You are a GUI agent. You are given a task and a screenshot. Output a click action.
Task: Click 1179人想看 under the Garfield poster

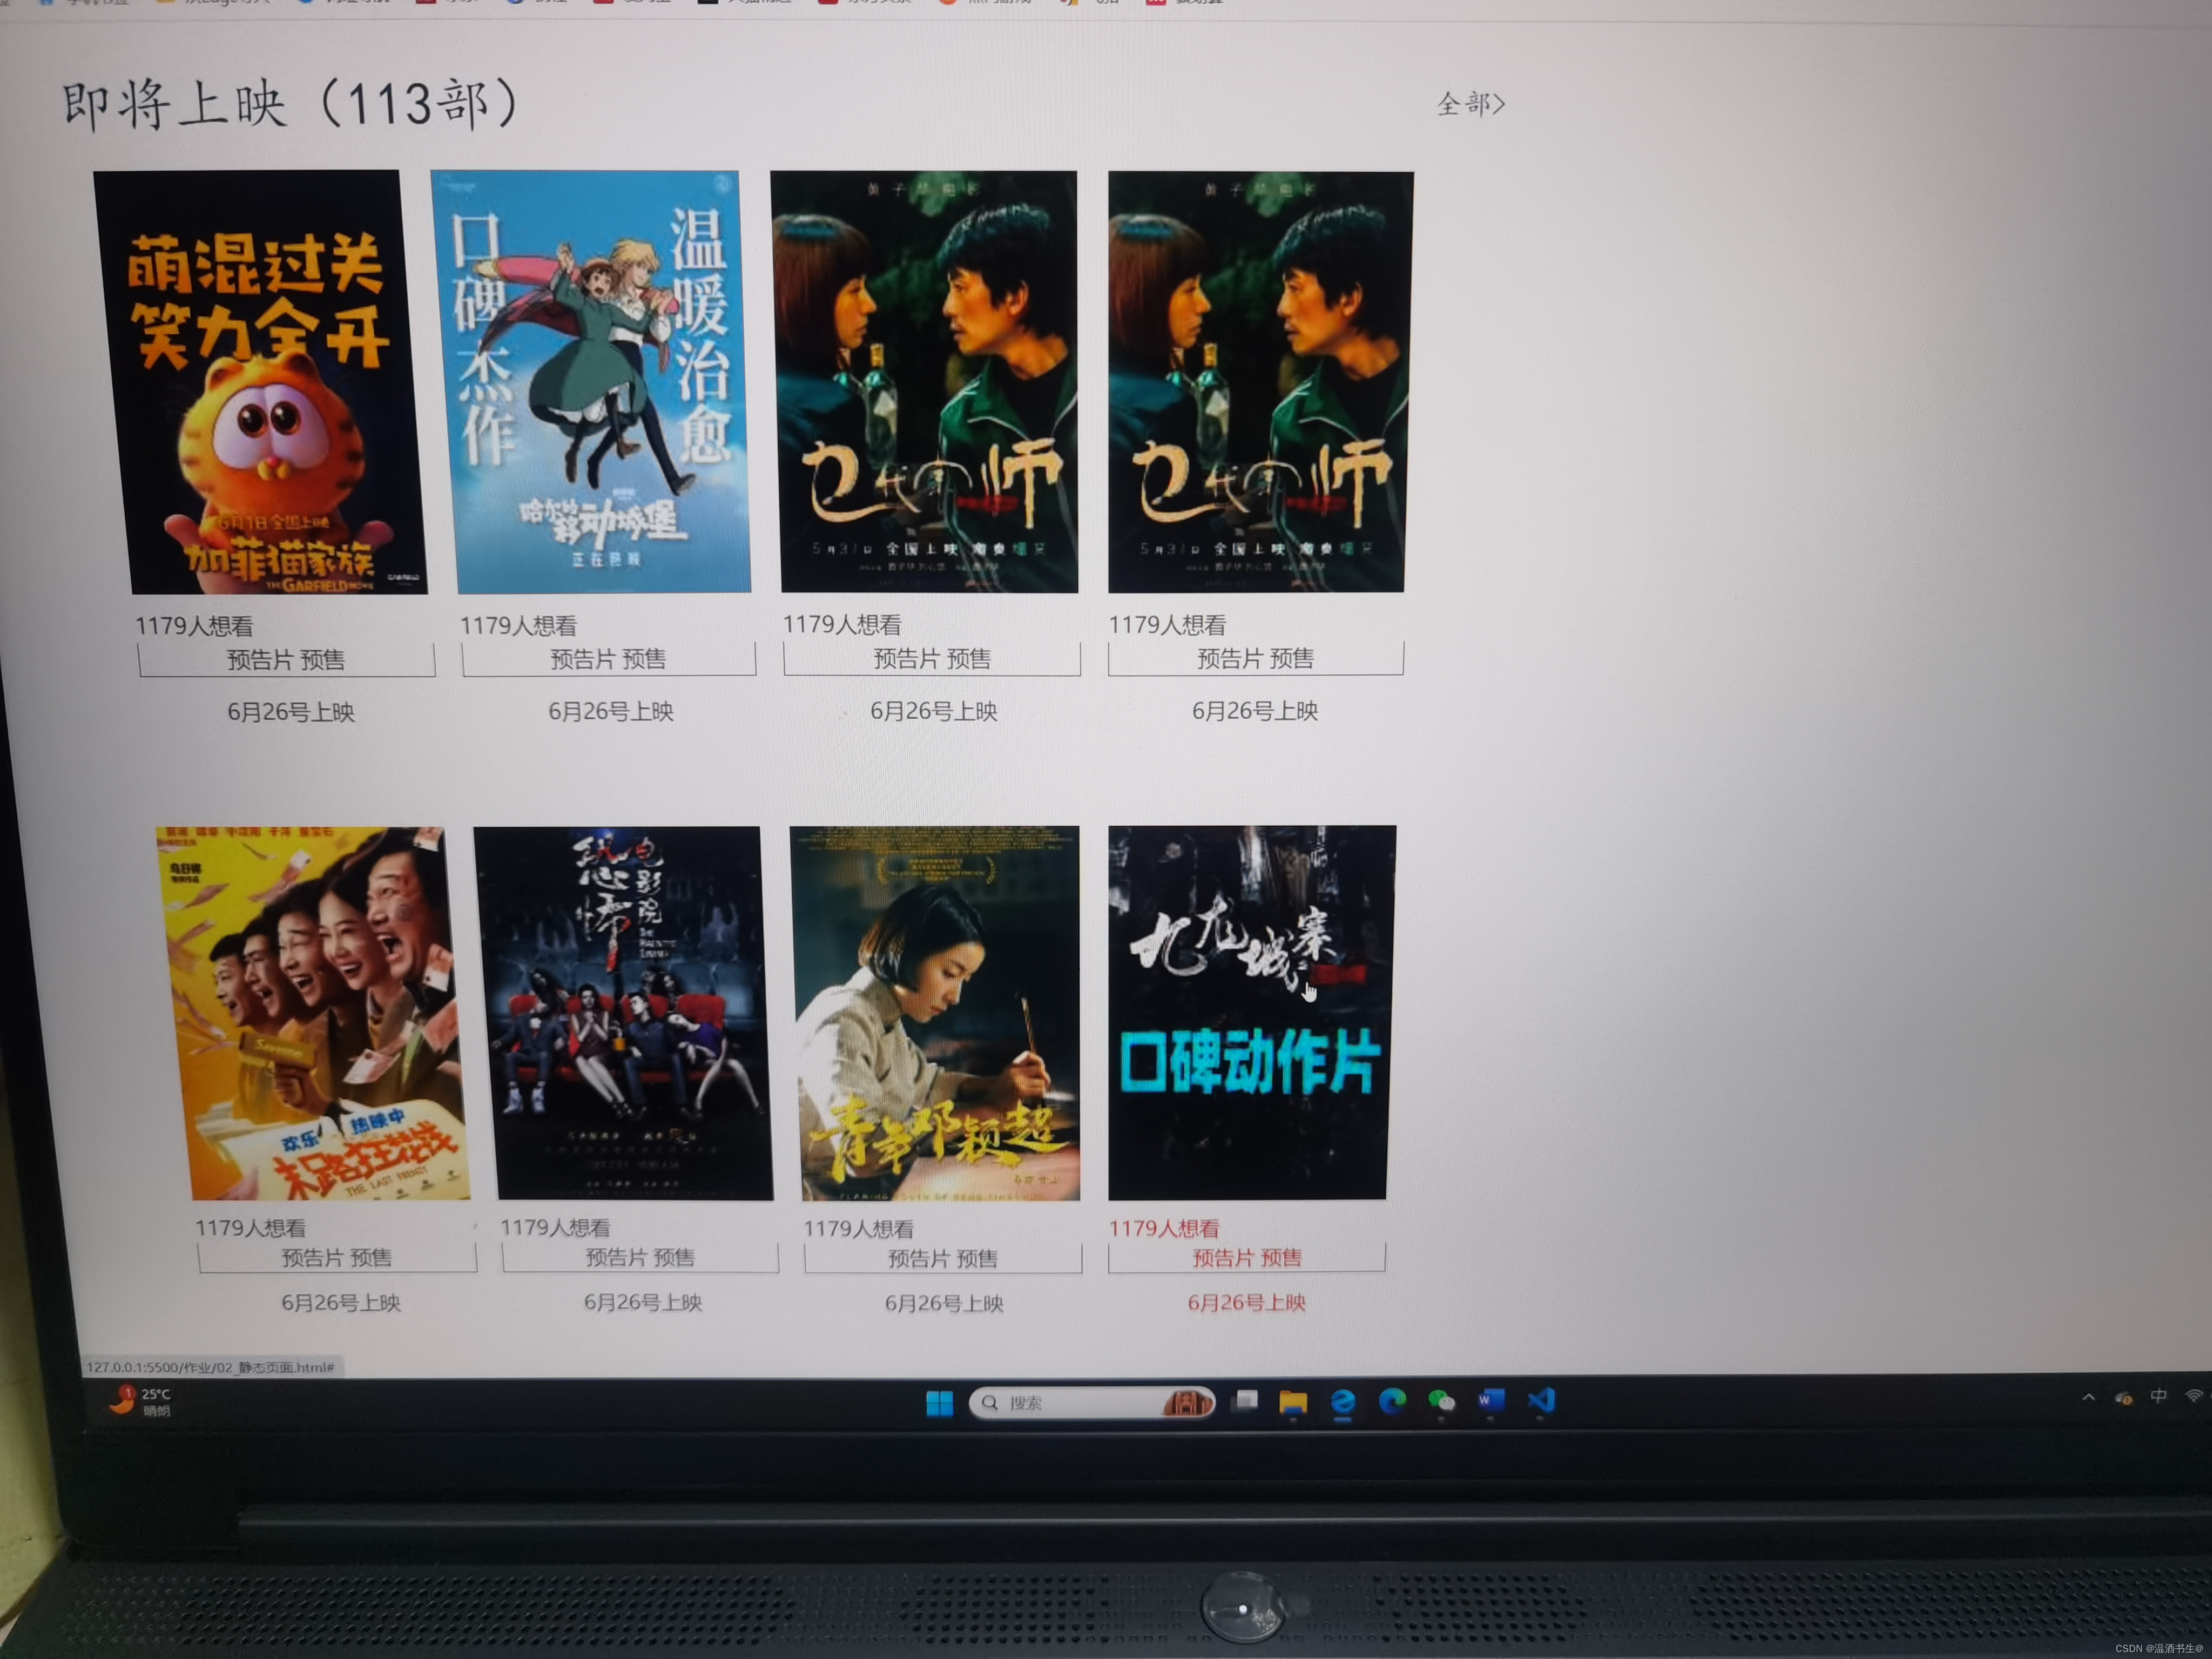[x=194, y=626]
